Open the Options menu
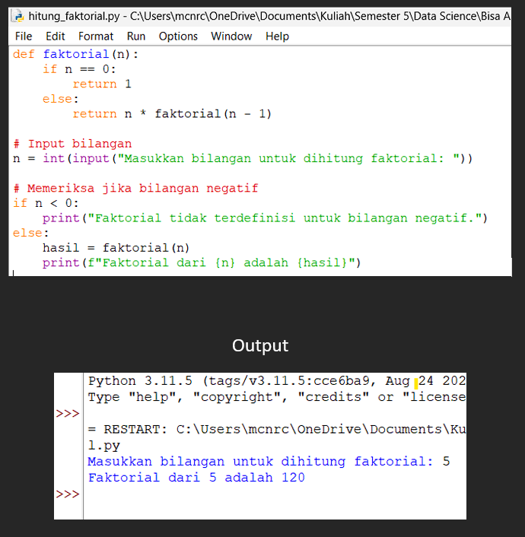This screenshot has width=525, height=537. [x=177, y=36]
